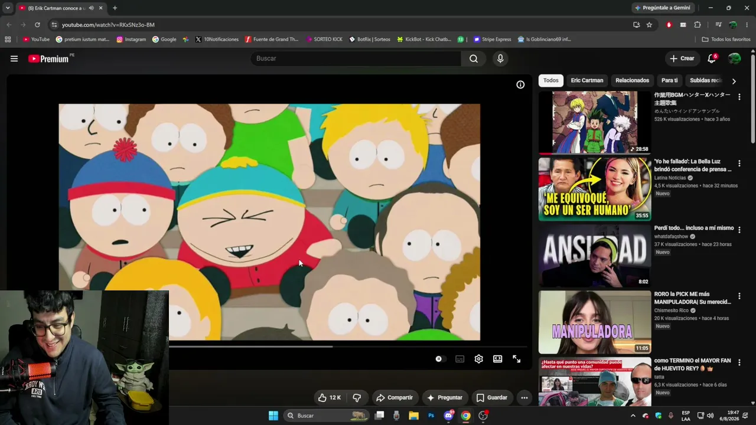Toggle subtitles on the player
This screenshot has width=756, height=425.
[460, 359]
